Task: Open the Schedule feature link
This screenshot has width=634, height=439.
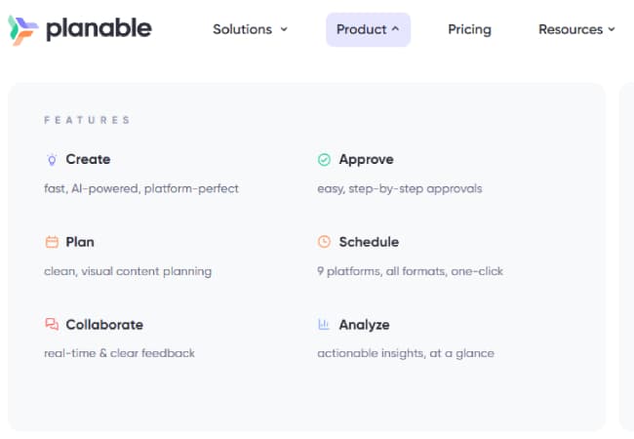Action: 369,242
